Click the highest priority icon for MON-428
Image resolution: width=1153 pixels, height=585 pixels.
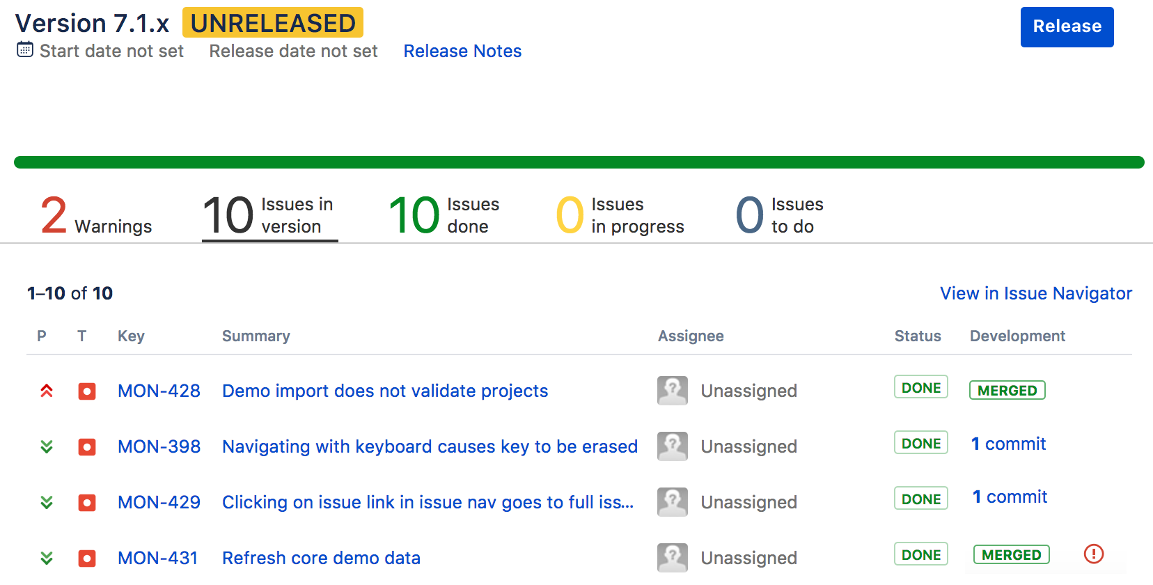[47, 391]
